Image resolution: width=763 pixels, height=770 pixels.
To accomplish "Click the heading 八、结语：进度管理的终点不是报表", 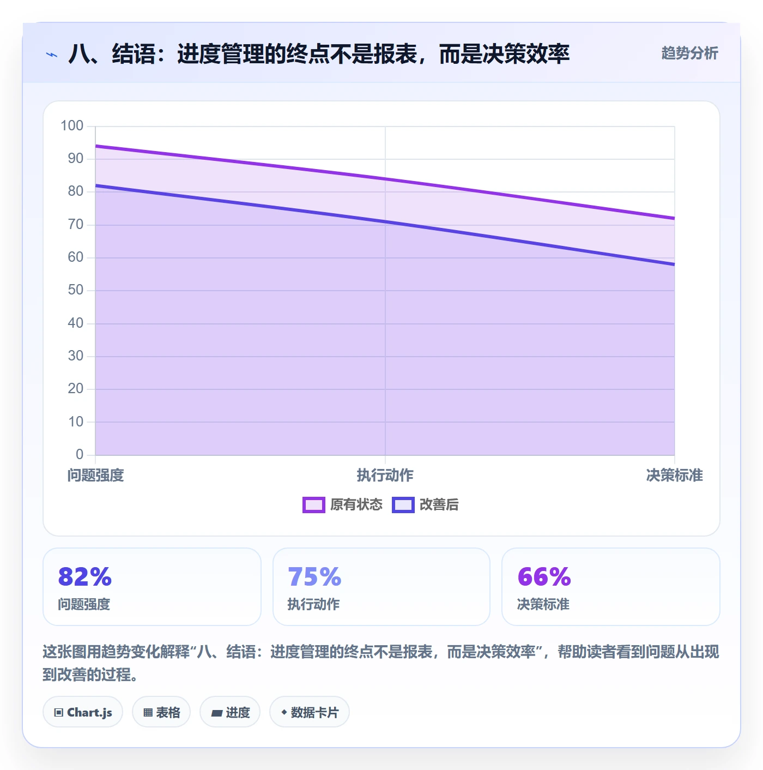I will [319, 54].
